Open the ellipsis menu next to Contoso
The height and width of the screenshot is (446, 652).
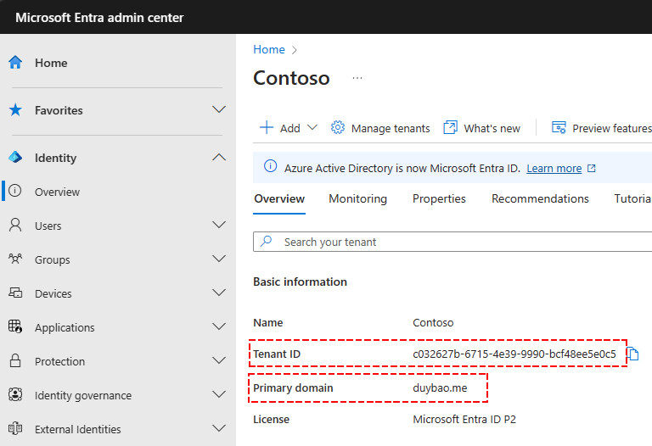357,78
